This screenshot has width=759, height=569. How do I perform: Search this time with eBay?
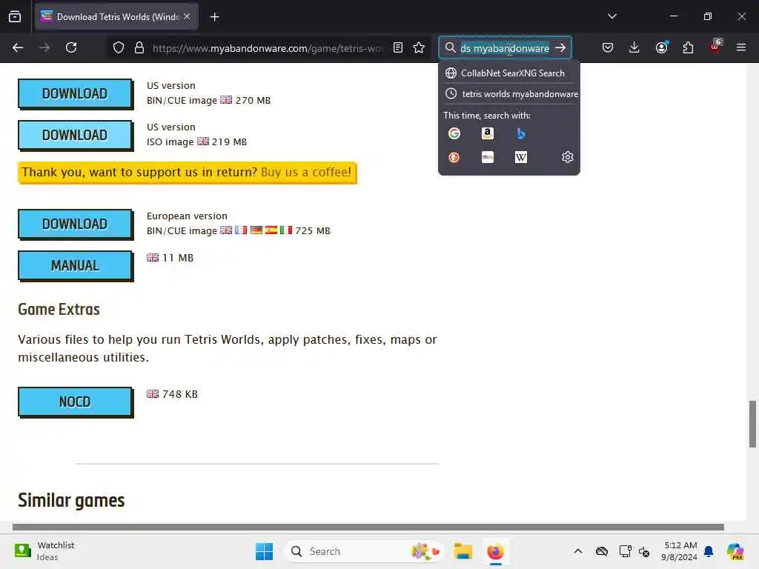coord(488,157)
